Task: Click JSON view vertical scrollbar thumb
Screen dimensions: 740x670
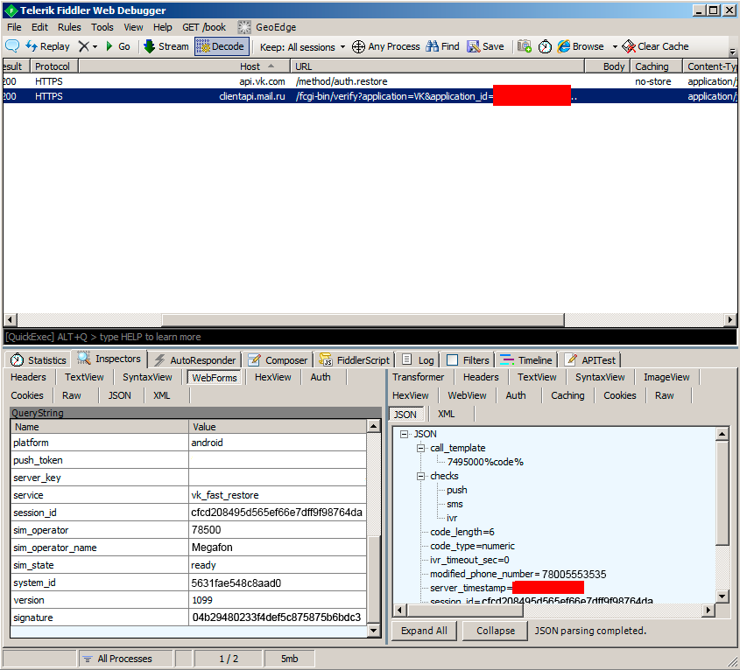Action: click(x=722, y=492)
